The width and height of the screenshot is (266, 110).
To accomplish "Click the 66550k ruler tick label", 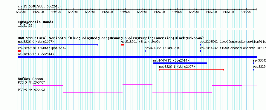I will (x=125, y=12).
